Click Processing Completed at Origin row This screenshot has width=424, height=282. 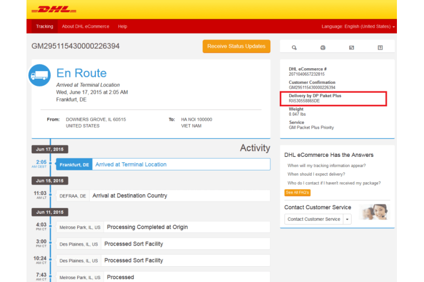163,227
